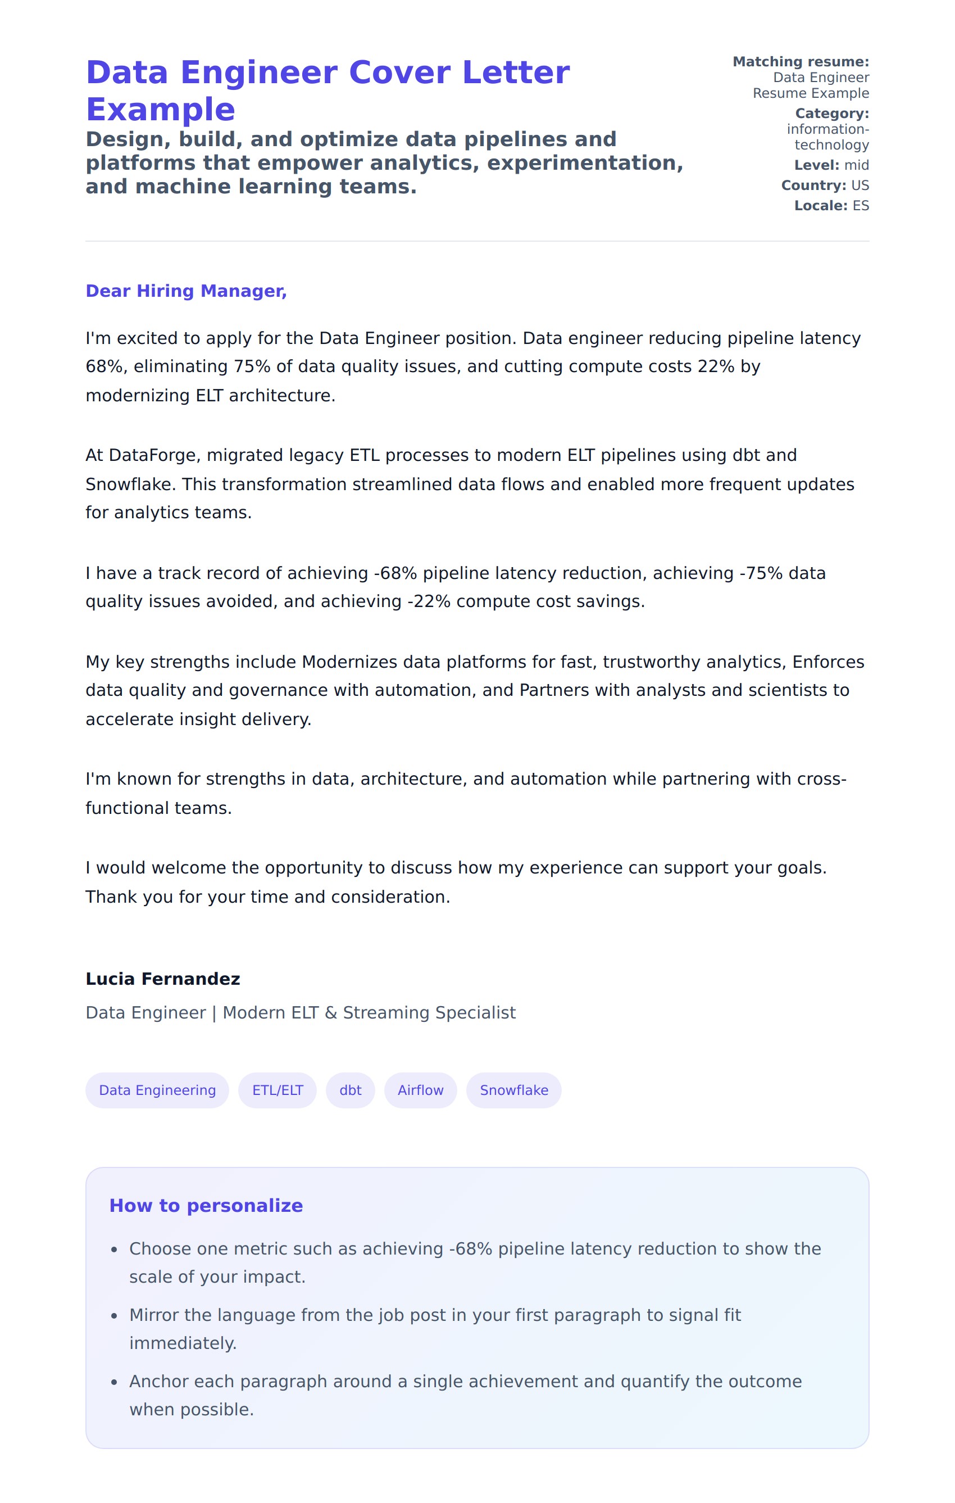955x1503 pixels.
Task: Click the How to personalize heading
Action: coord(206,1206)
